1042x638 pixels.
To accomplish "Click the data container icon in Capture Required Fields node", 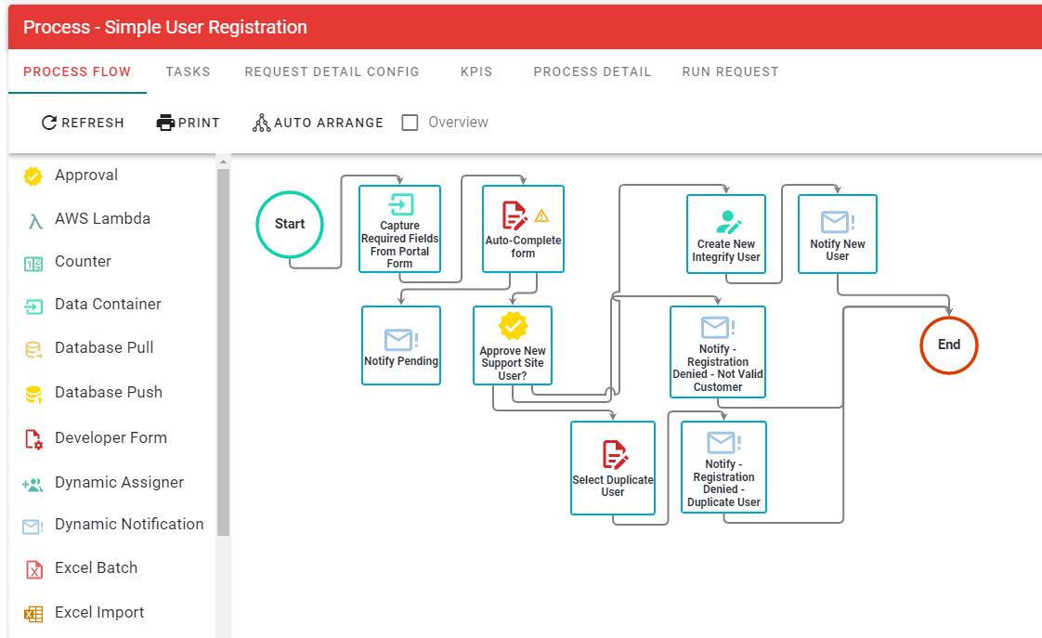I will 400,204.
